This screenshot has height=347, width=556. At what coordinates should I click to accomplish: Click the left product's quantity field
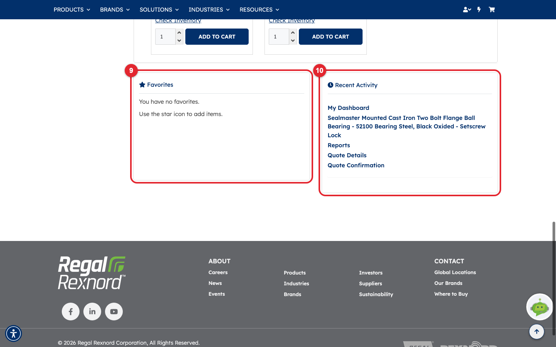tap(166, 37)
